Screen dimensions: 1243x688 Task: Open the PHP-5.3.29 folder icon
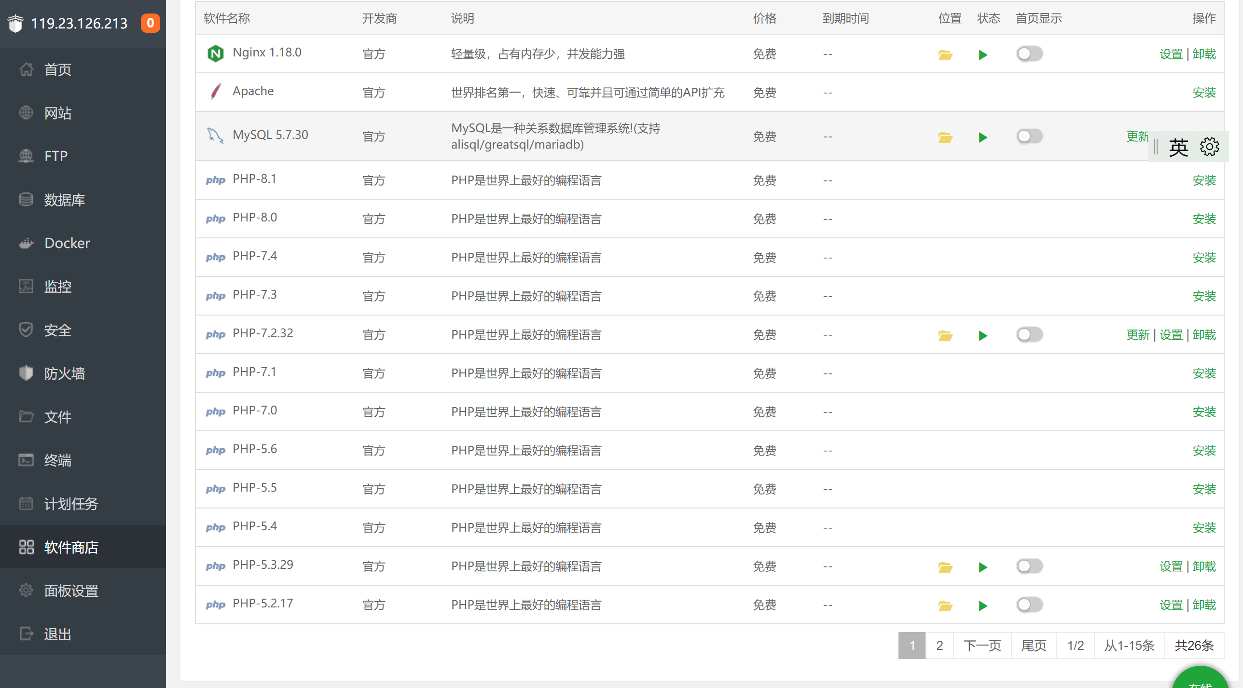click(x=945, y=567)
